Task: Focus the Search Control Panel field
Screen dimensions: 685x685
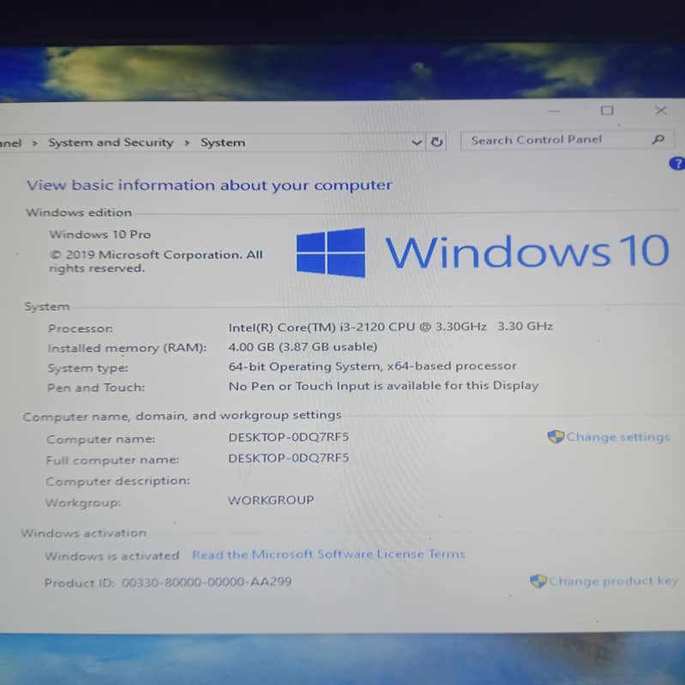Action: point(567,140)
